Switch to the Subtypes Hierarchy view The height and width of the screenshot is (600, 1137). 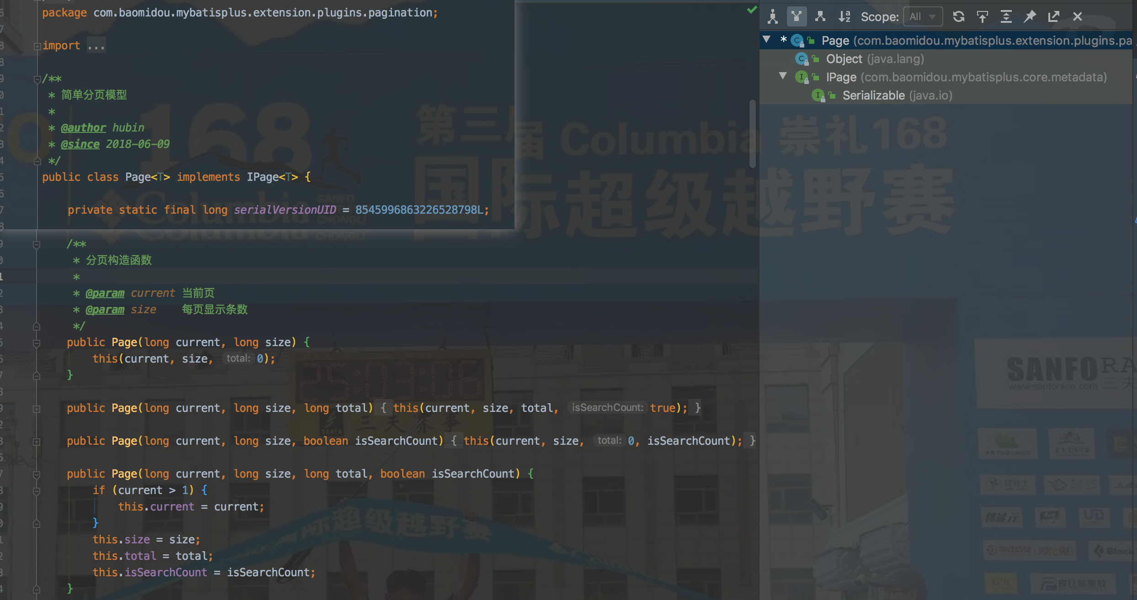pyautogui.click(x=820, y=16)
